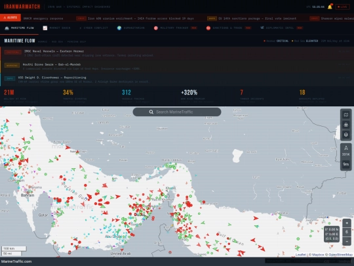Screen dimensions: 354x266
Task: Click the no-entry icon on Sanctions tab
Action: pos(208,28)
